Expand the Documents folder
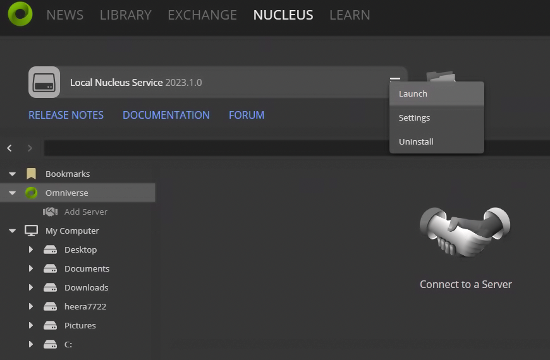This screenshot has height=360, width=550. [x=31, y=268]
